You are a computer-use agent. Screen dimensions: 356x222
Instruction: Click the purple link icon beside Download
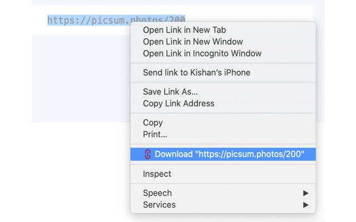point(147,154)
